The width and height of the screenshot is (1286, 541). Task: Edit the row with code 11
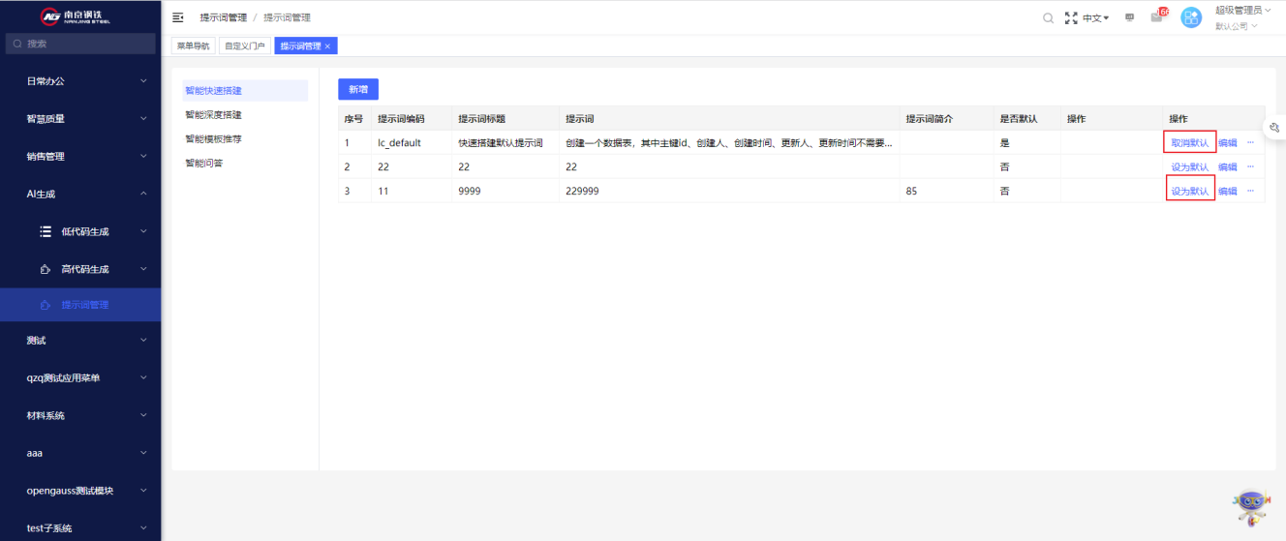click(1227, 191)
